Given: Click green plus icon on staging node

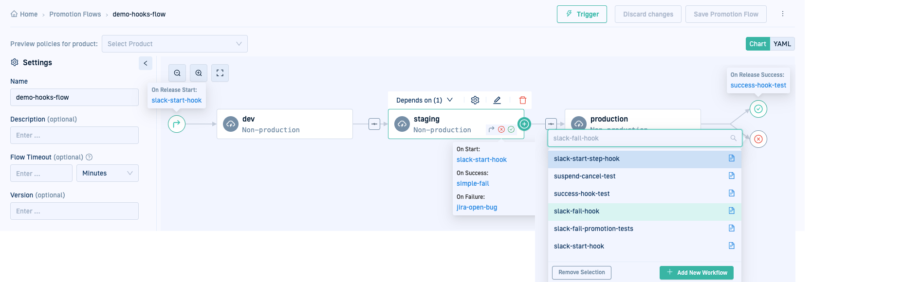Looking at the screenshot, I should coord(524,124).
